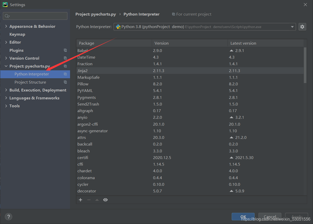
Task: Click the Python logo in interpreter field
Action: [118, 27]
